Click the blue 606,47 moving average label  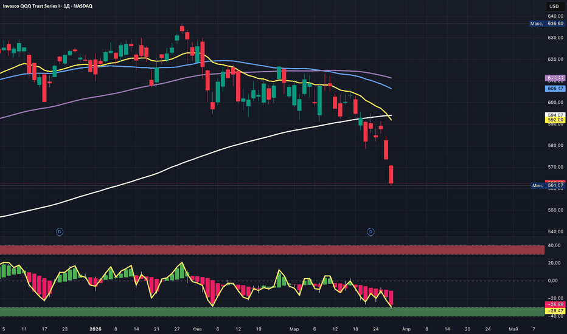point(553,89)
